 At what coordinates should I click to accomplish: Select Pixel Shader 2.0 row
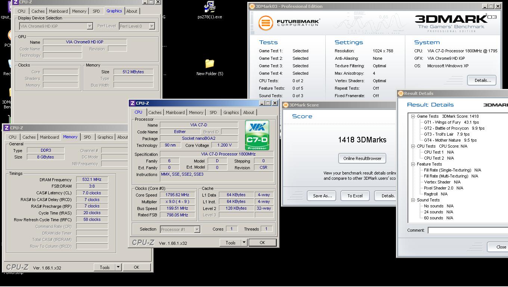(x=443, y=188)
